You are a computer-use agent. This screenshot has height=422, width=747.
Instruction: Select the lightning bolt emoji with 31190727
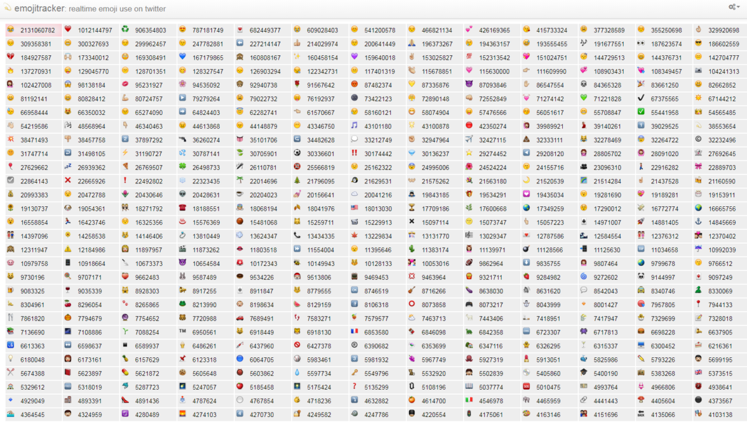[125, 153]
